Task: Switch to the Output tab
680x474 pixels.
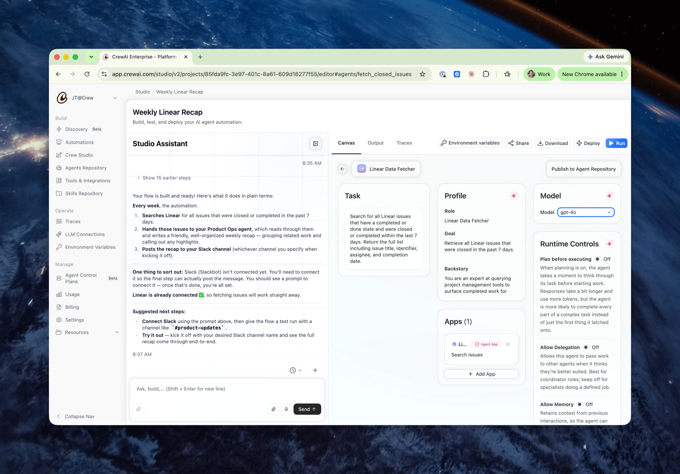Action: (x=375, y=143)
